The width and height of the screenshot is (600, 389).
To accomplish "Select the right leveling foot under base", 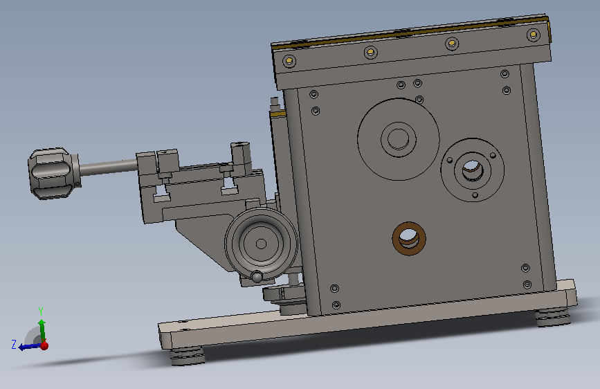I will coord(552,316).
